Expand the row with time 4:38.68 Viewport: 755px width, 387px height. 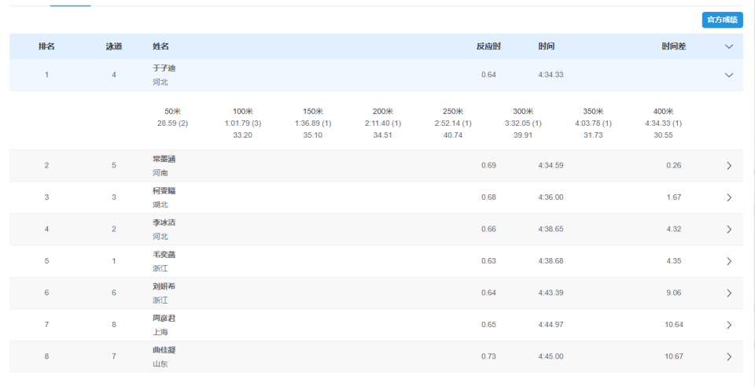coord(729,261)
